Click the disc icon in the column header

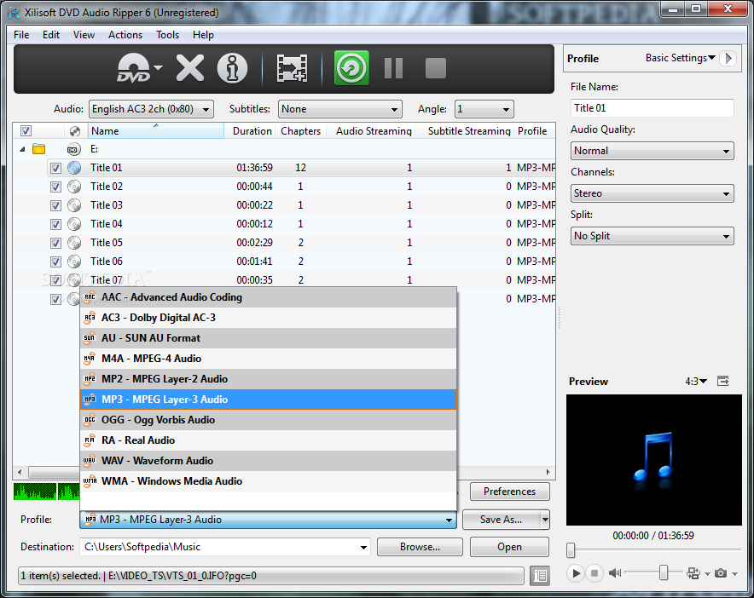point(74,131)
